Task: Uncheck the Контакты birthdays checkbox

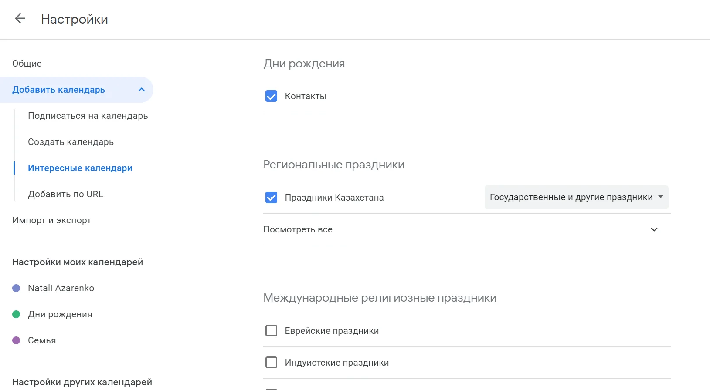Action: tap(271, 96)
